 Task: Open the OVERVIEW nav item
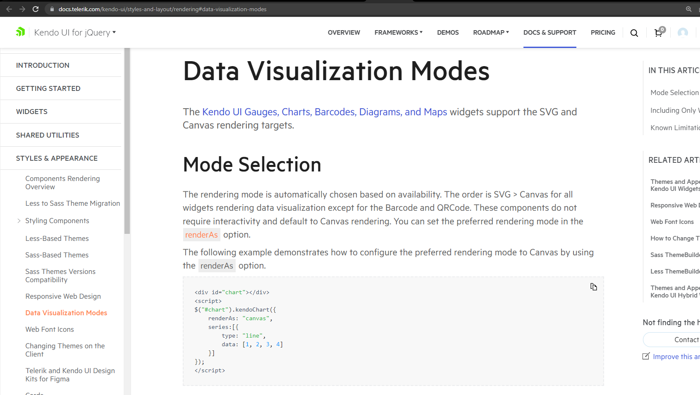pyautogui.click(x=344, y=32)
